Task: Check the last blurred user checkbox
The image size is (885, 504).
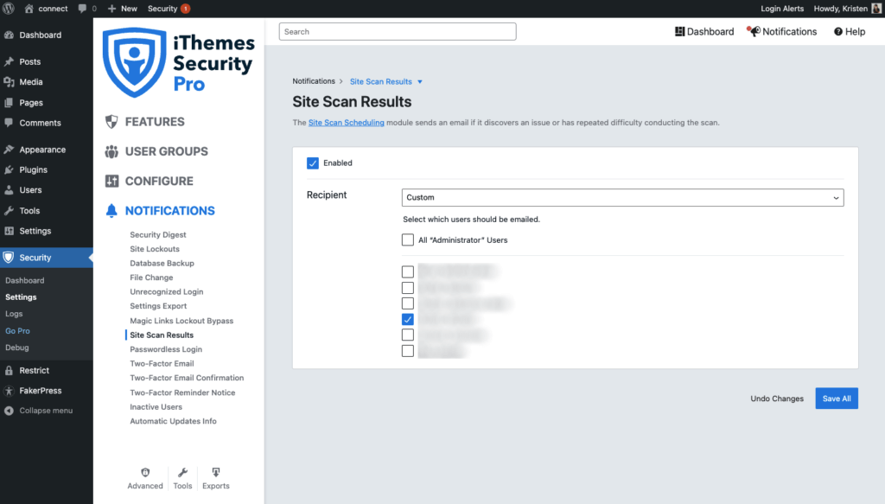Action: click(x=408, y=351)
